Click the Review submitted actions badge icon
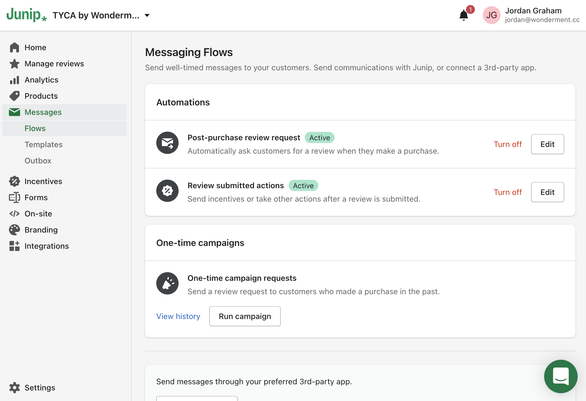Screen dimensions: 586x401 [167, 191]
